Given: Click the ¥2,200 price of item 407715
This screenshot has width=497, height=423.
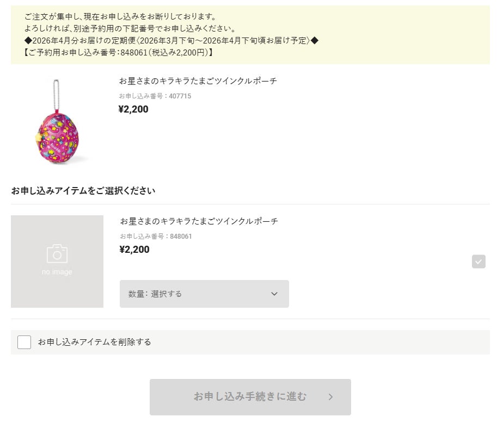Looking at the screenshot, I should pyautogui.click(x=133, y=109).
